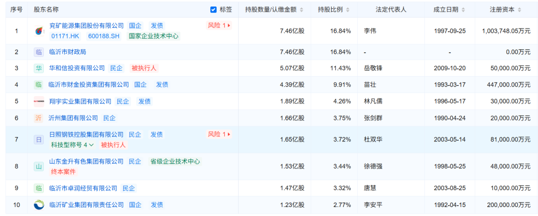The height and width of the screenshot is (216, 538).
Task: Open 临沂市财金投资集团有限公司 link
Action: click(89, 85)
